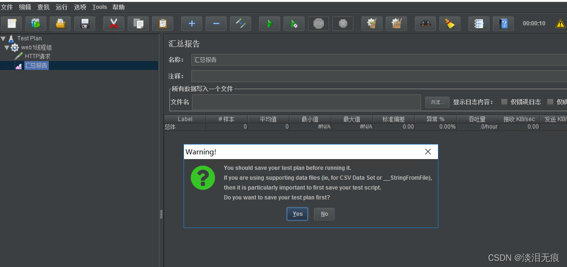Click the 吞吐量 column header
Viewport: 567px width, 267px height.
coord(477,119)
